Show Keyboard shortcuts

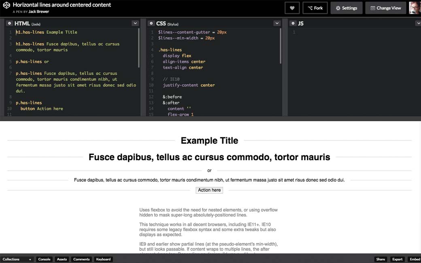click(x=103, y=259)
